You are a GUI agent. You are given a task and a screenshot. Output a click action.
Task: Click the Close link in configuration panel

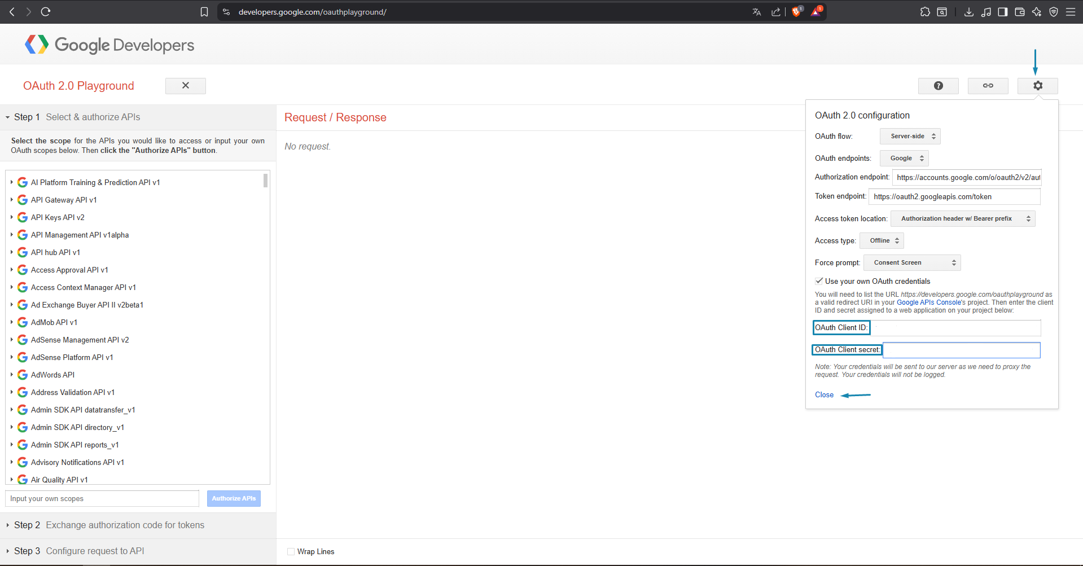pos(824,395)
